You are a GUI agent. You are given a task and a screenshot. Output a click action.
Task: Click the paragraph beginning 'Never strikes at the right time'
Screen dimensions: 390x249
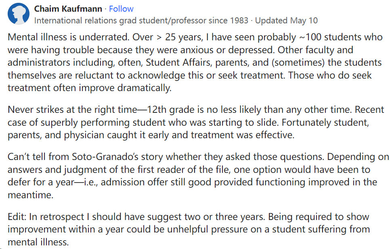tap(194, 122)
